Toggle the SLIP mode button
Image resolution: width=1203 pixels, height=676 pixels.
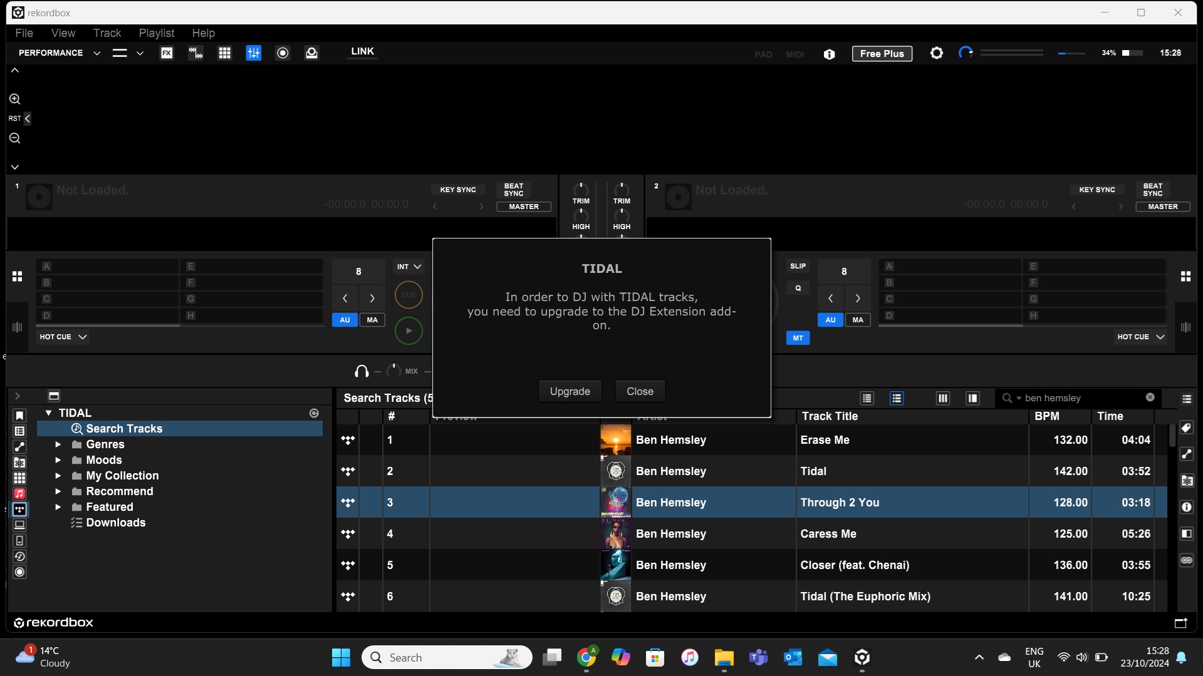798,266
